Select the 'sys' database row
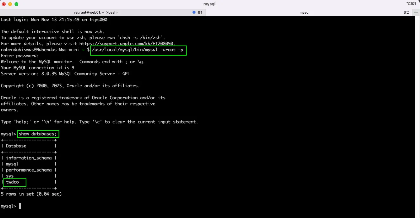Image resolution: width=420 pixels, height=218 pixels. coord(29,176)
